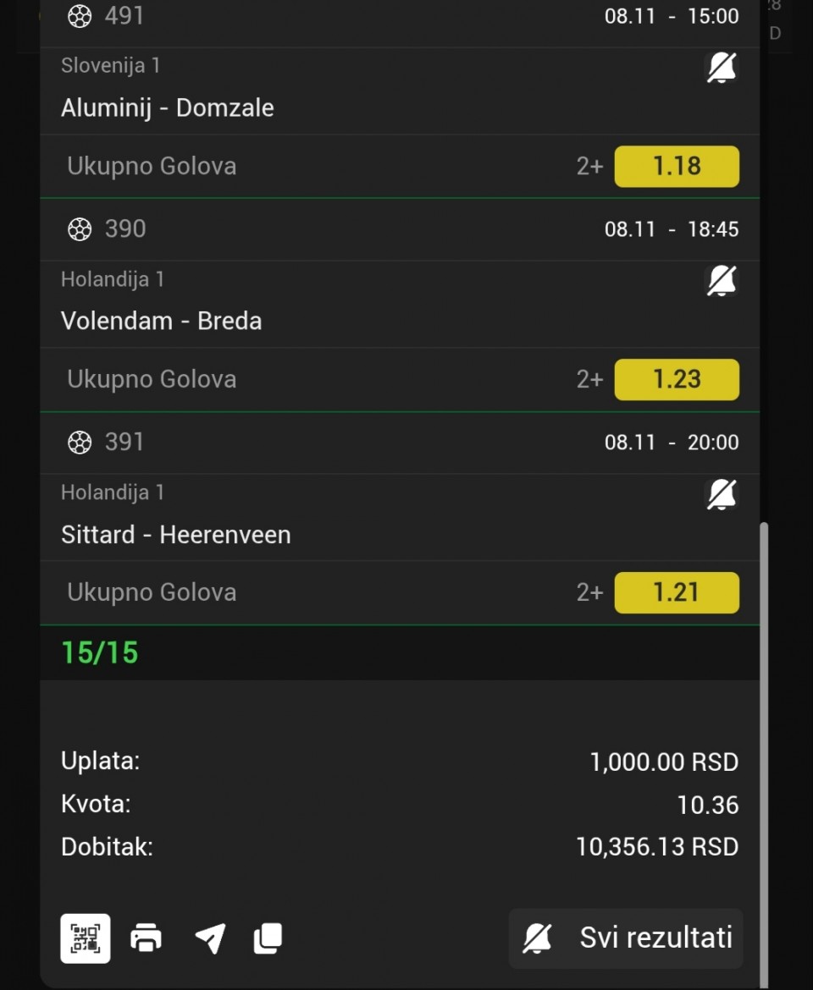Click the Dobitak amount 10,356.13 RSD

[x=657, y=847]
